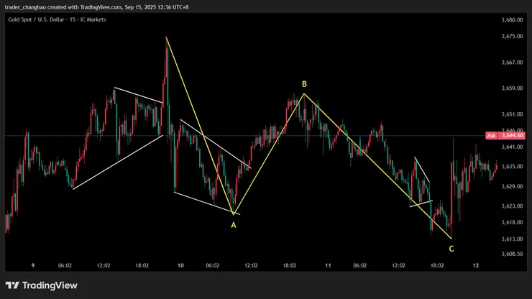Click the header text trader_changhao created with TradingView.com
532x299 pixels.
pyautogui.click(x=63, y=7)
